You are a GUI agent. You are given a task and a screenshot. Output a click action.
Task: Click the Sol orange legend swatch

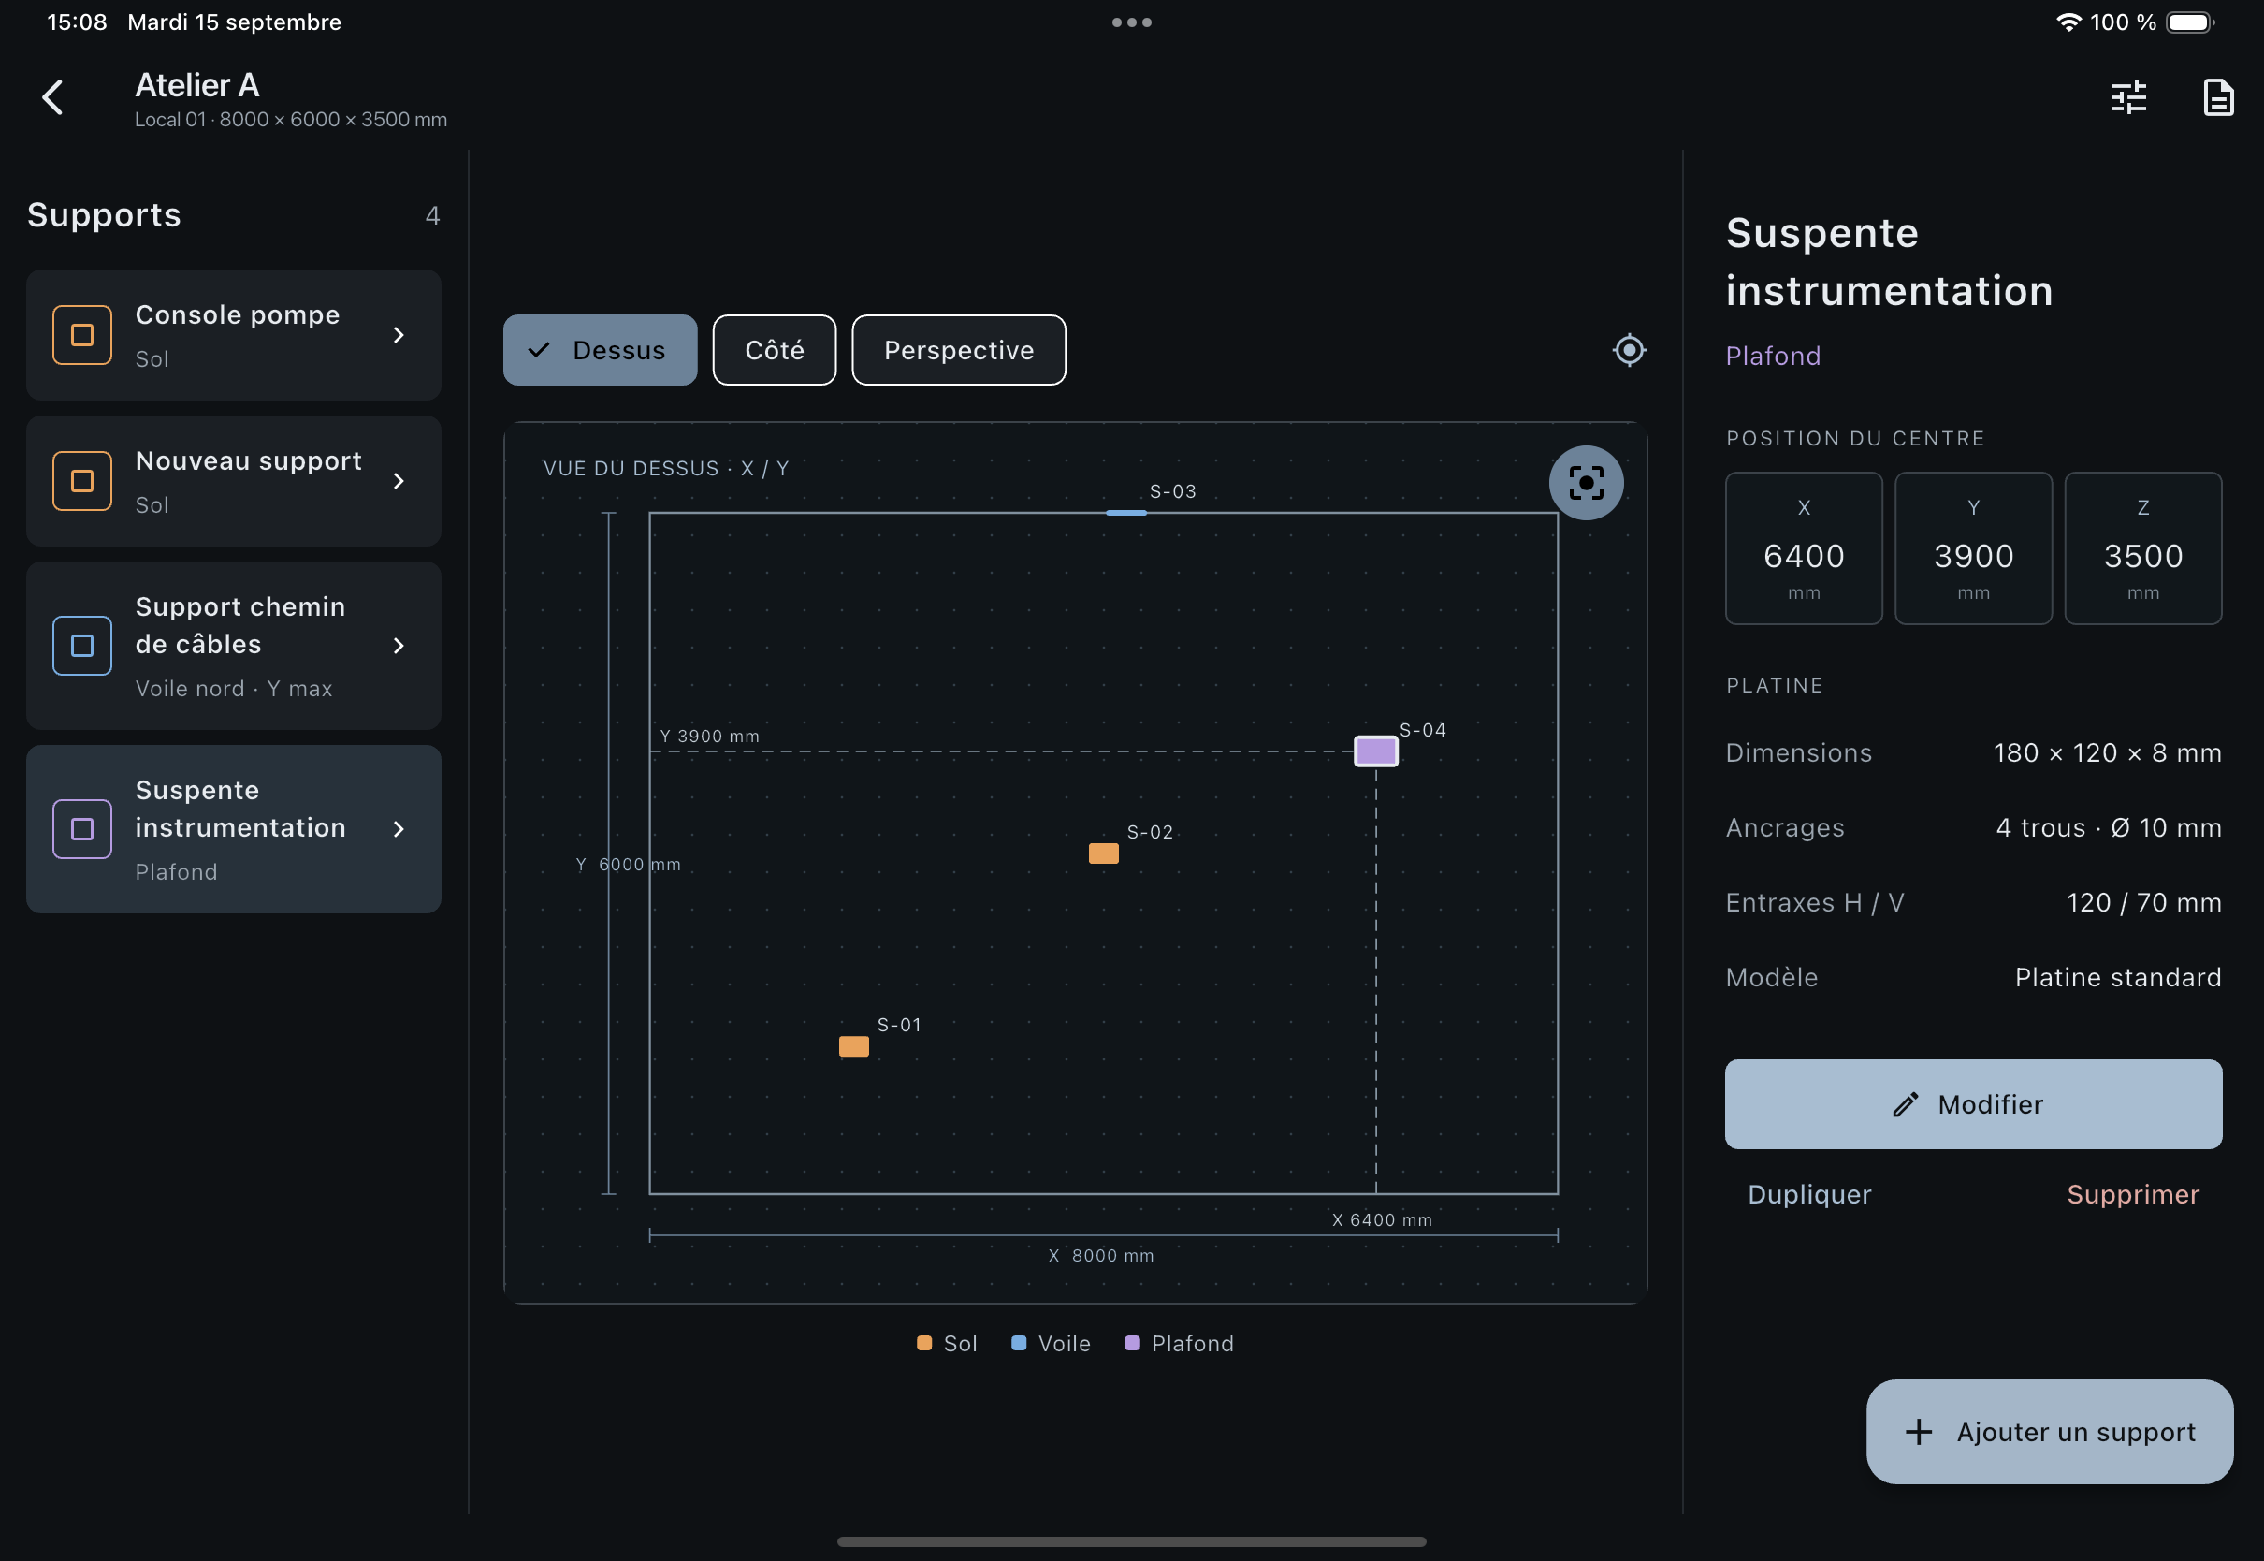click(x=923, y=1343)
